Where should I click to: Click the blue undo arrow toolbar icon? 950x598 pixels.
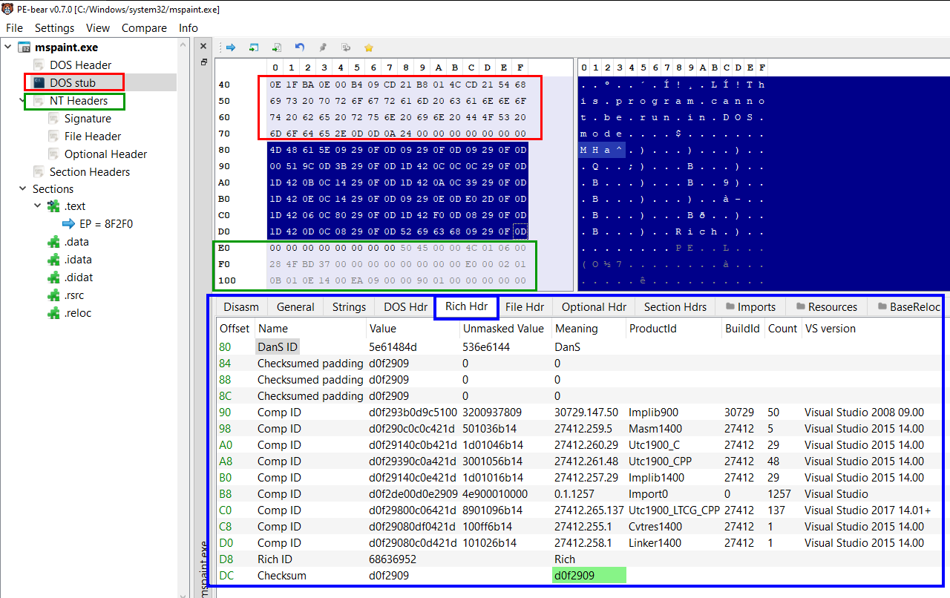pos(300,47)
